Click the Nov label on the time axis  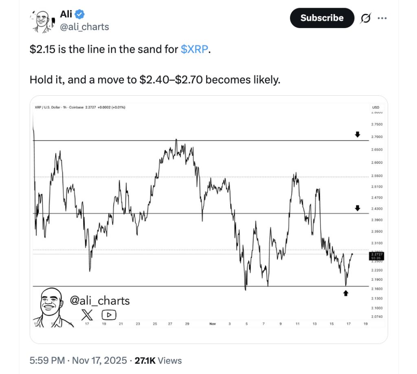(212, 324)
